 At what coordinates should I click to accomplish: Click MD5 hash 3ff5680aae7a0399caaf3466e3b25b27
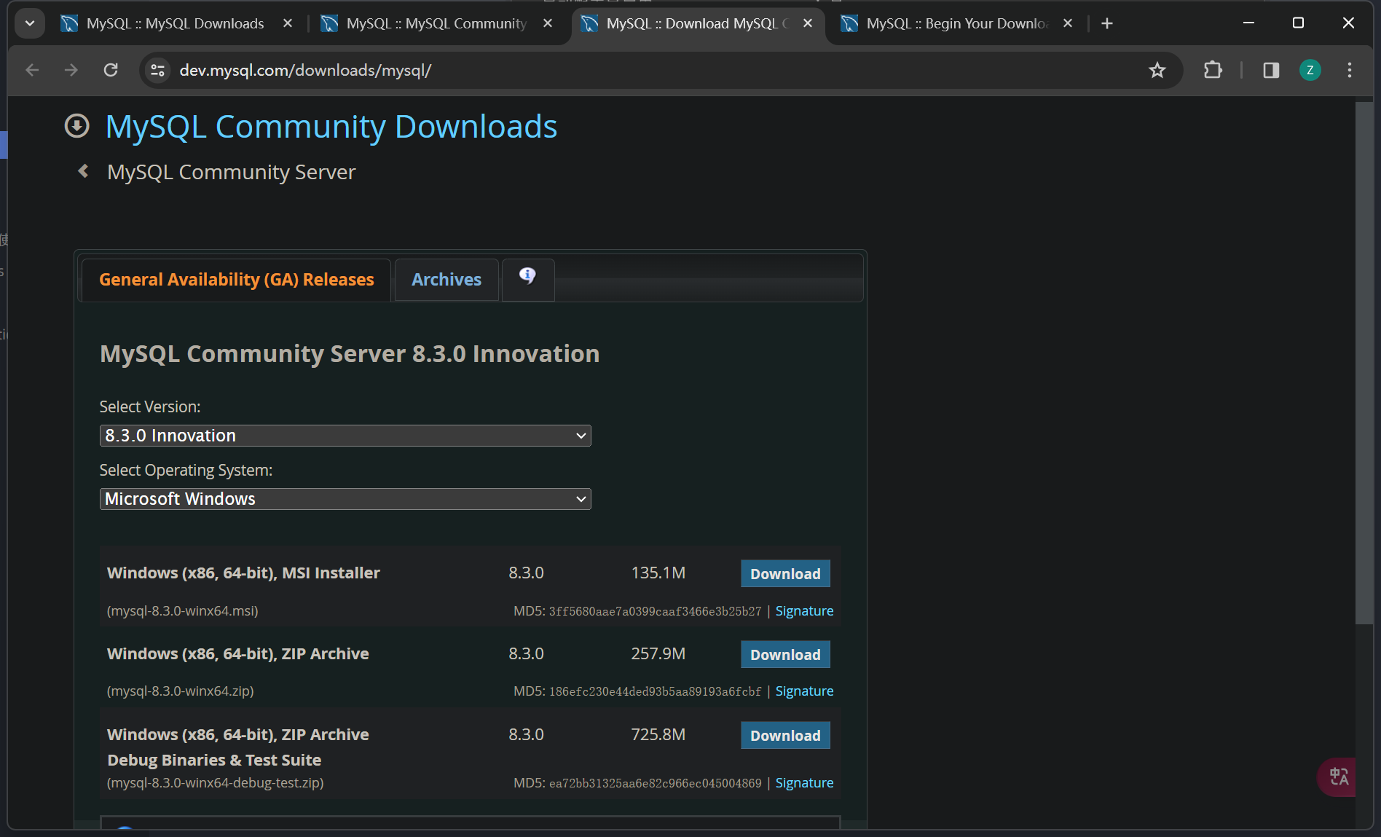pos(655,612)
